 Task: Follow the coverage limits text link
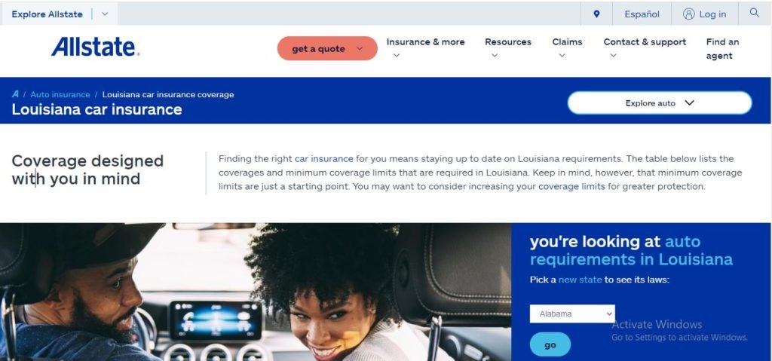[x=571, y=187]
